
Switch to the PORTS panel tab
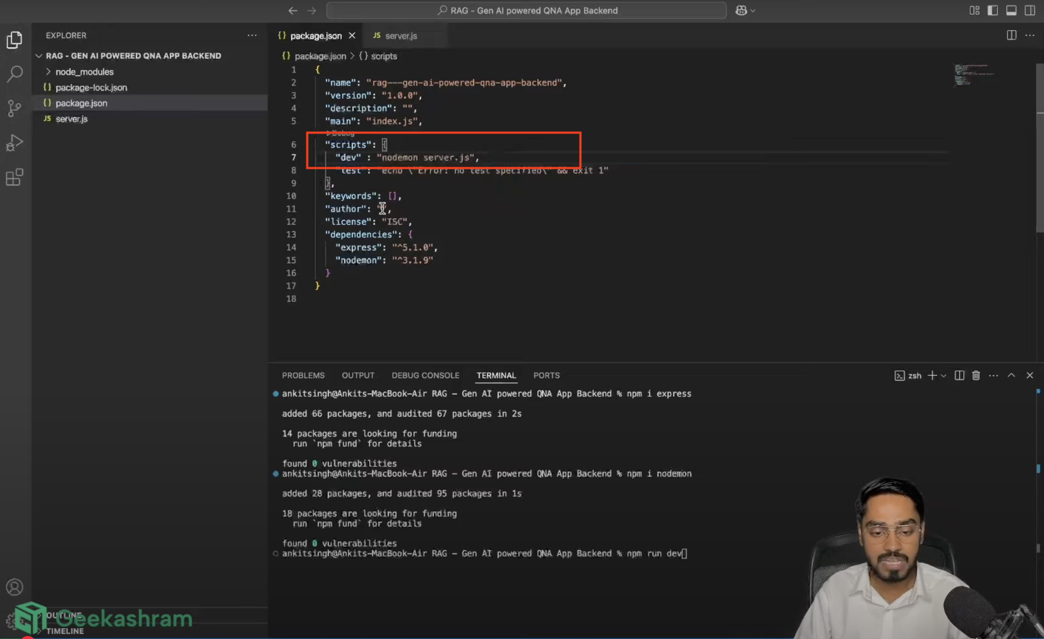point(546,375)
